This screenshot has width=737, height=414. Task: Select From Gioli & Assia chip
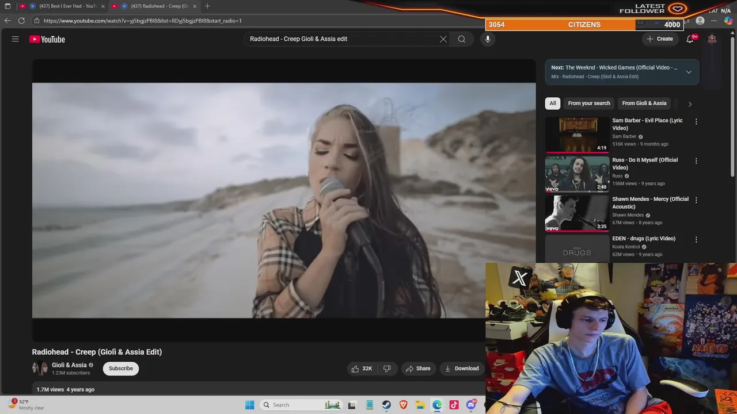[x=644, y=103]
